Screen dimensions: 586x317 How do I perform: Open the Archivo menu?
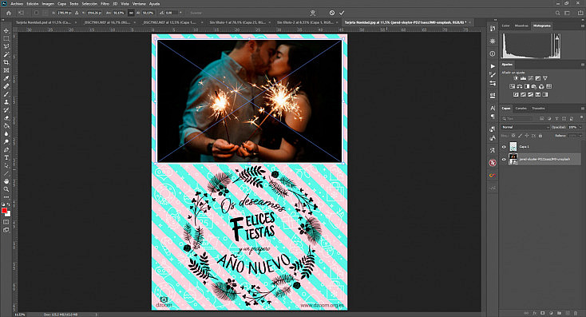[17, 3]
